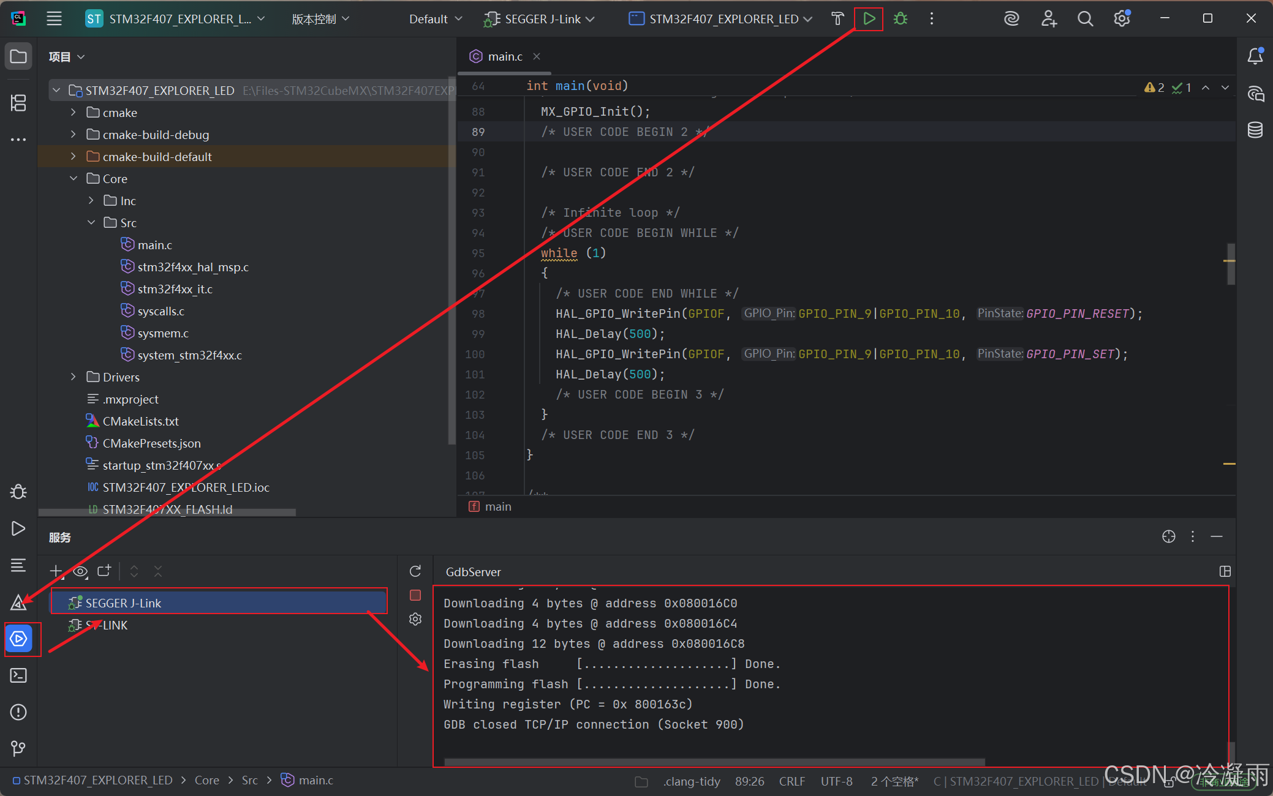Image resolution: width=1273 pixels, height=796 pixels.
Task: Expand the Inc folder
Action: (91, 201)
